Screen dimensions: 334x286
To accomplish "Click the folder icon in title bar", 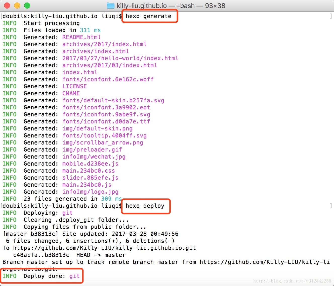I will (x=111, y=6).
